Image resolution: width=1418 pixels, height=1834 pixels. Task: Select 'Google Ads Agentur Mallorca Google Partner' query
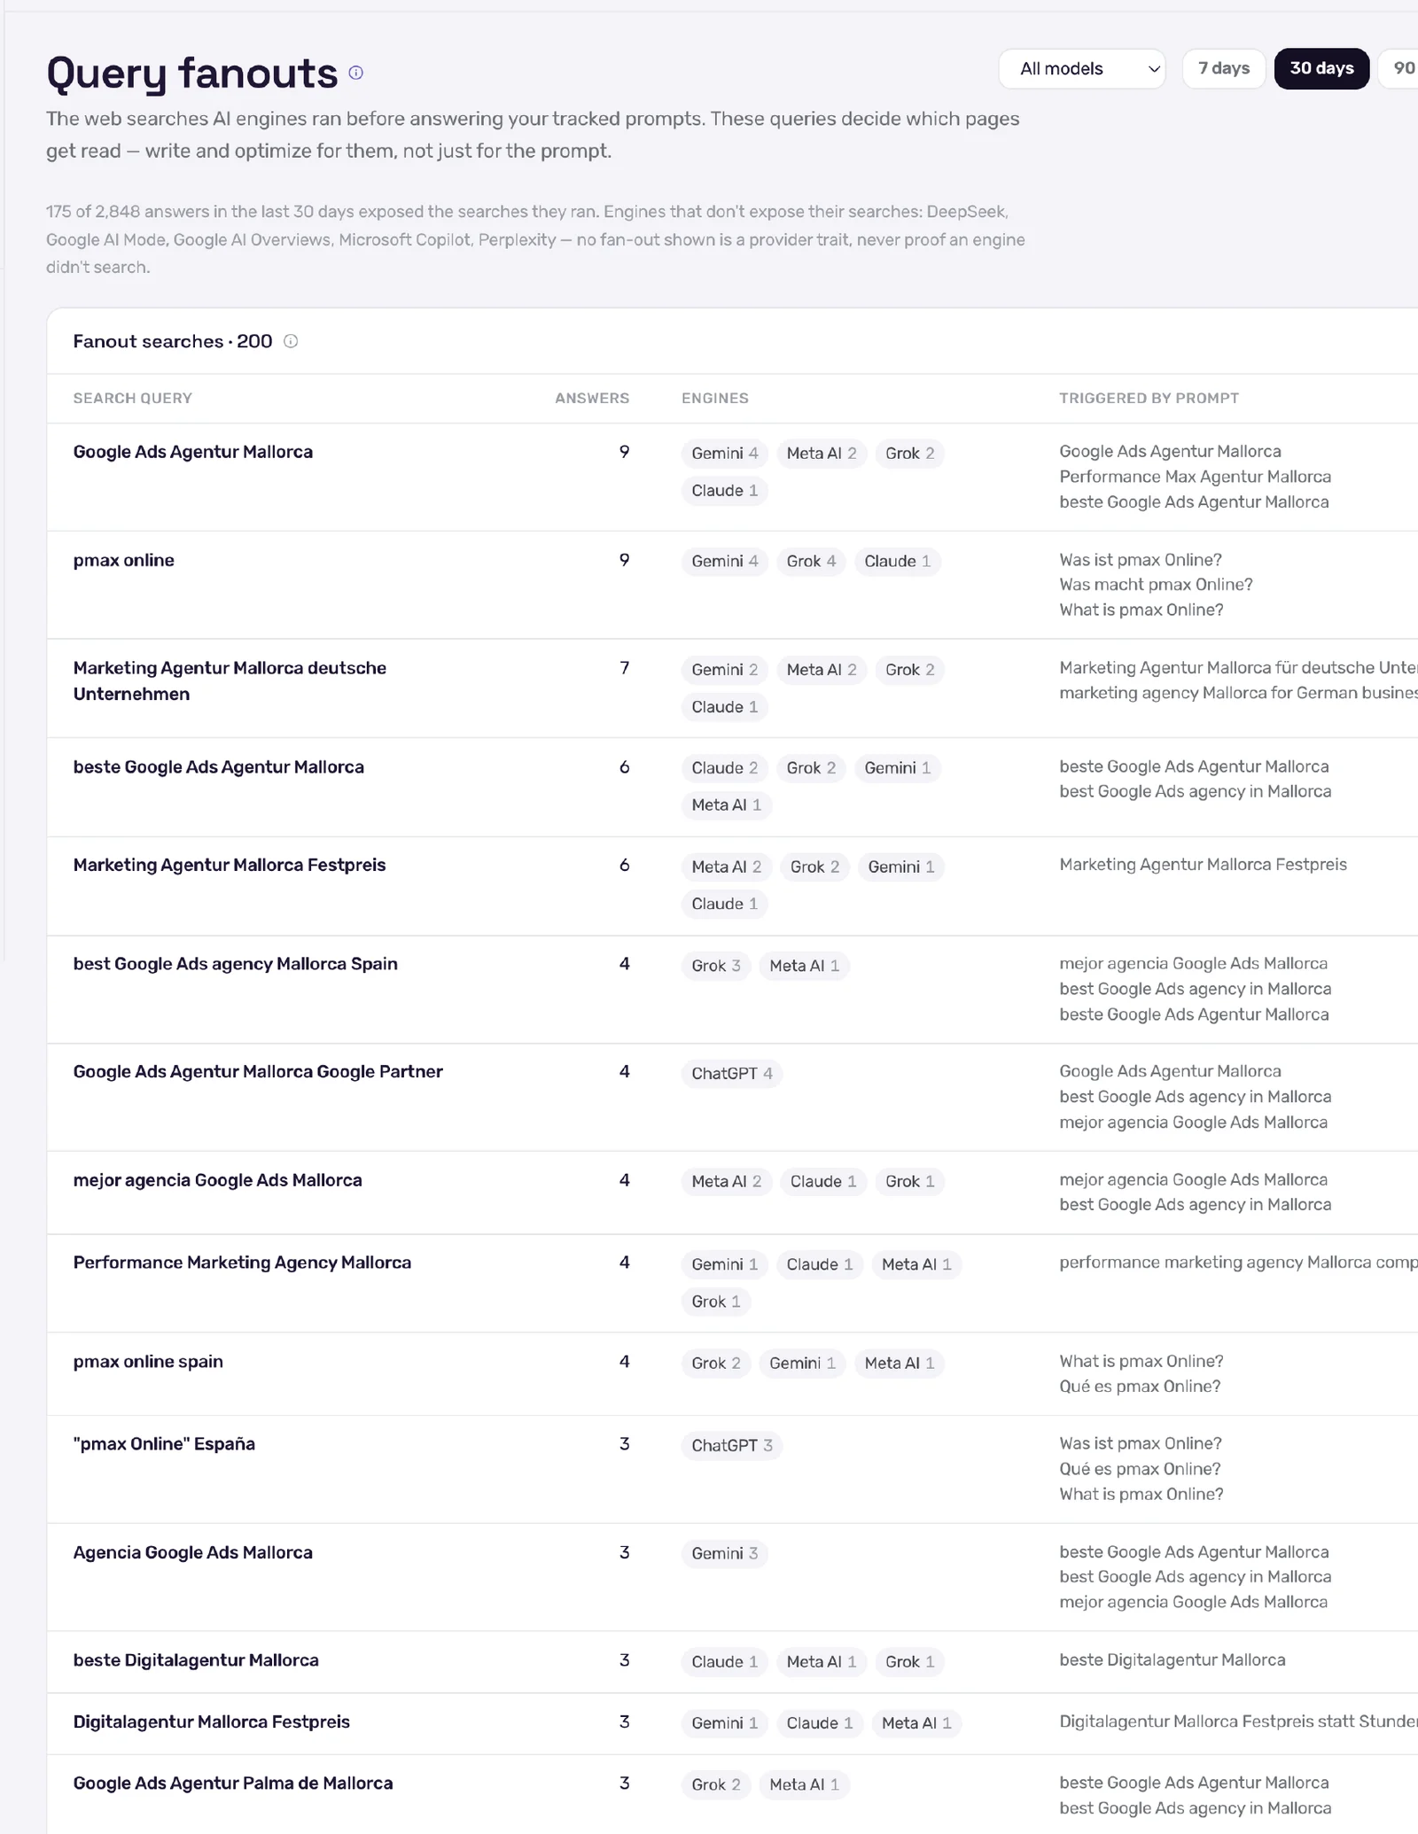[x=258, y=1072]
